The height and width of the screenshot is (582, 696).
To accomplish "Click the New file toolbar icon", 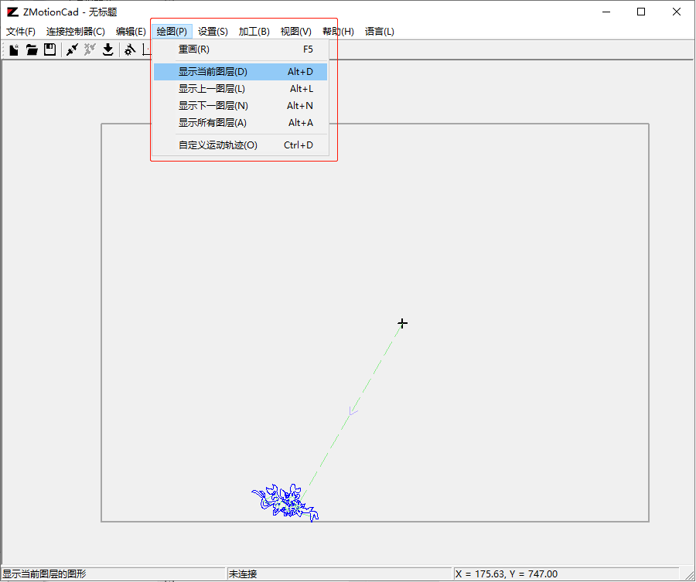I will pyautogui.click(x=14, y=49).
